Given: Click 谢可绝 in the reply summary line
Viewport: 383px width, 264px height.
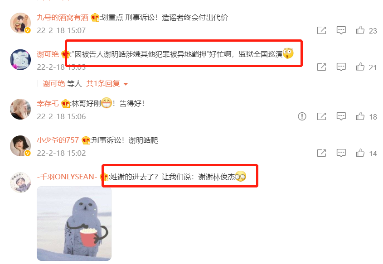Looking at the screenshot, I should pyautogui.click(x=54, y=84).
